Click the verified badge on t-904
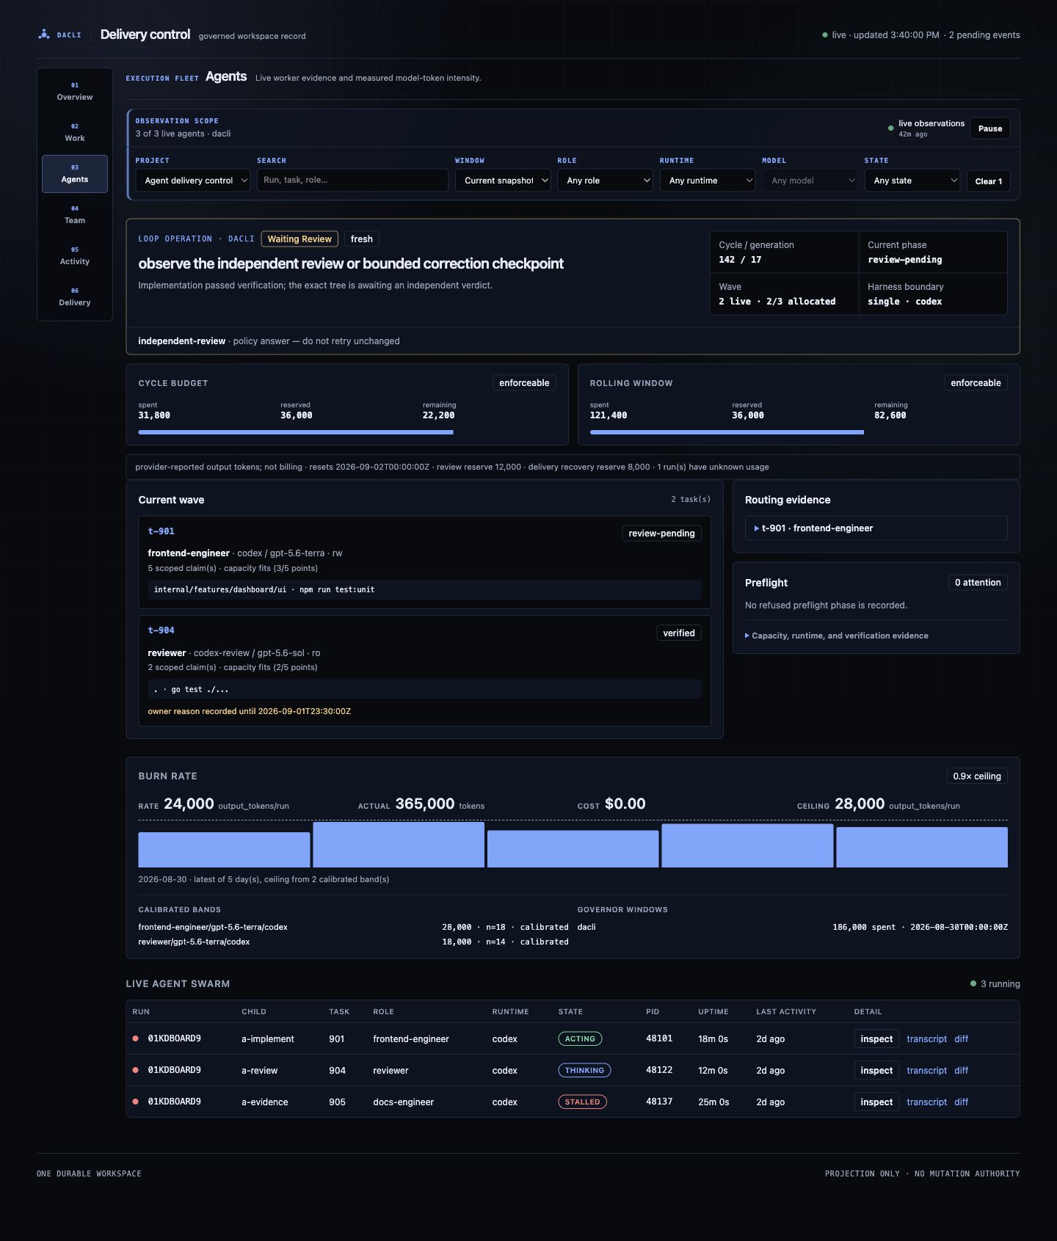The width and height of the screenshot is (1057, 1241). [x=679, y=633]
